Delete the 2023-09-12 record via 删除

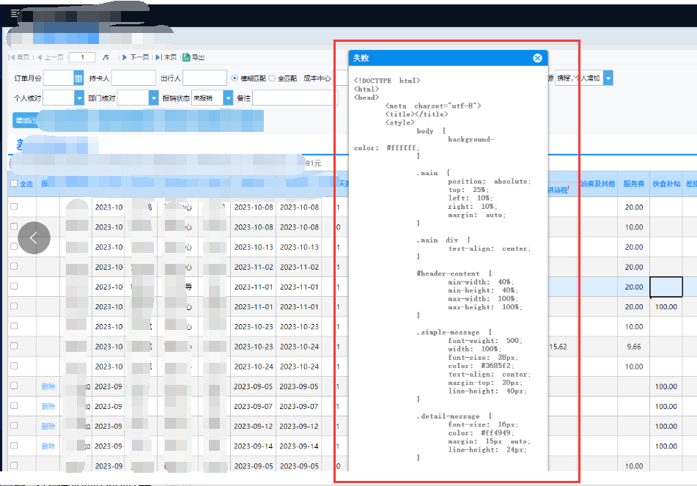coord(48,427)
